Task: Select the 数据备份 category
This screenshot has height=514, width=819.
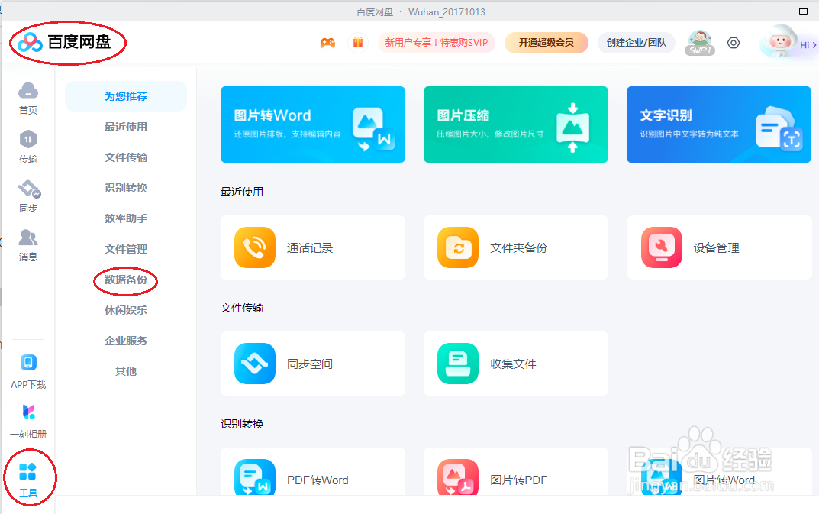Action: point(126,280)
